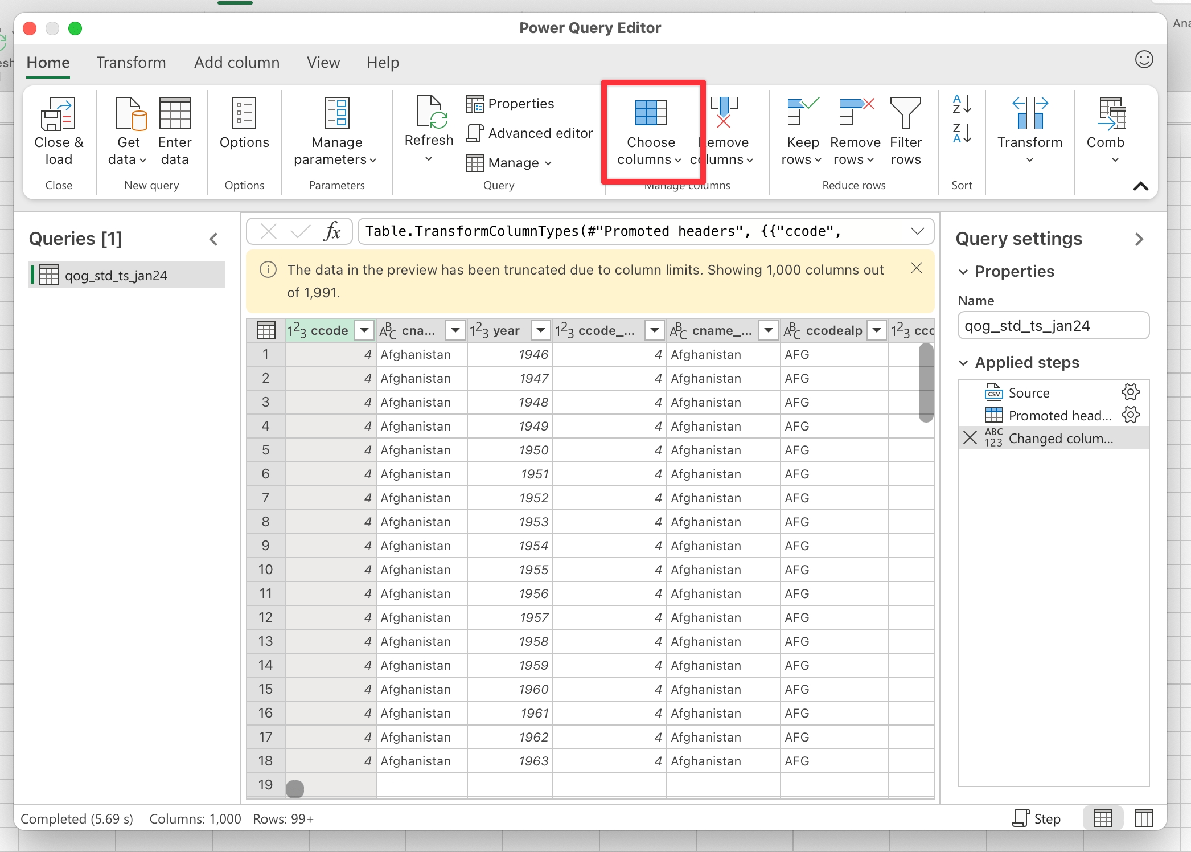This screenshot has width=1191, height=852.
Task: Collapse the Properties section
Action: click(963, 272)
